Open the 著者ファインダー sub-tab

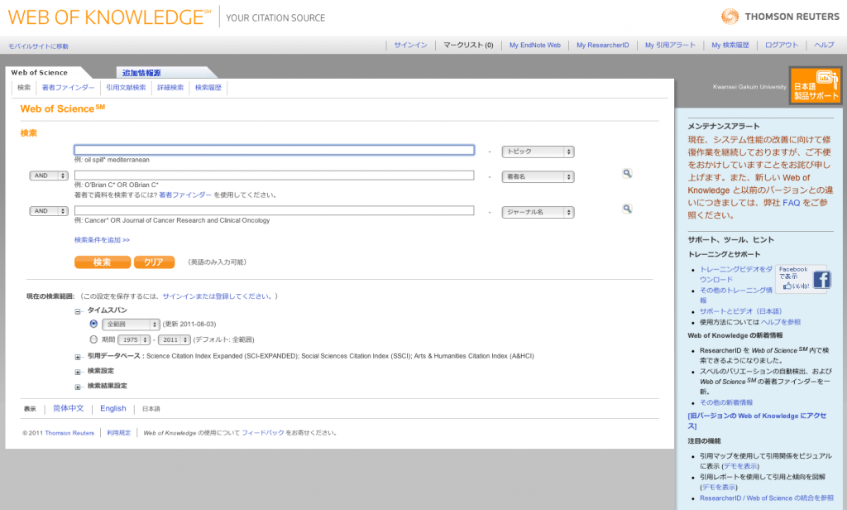pos(68,88)
